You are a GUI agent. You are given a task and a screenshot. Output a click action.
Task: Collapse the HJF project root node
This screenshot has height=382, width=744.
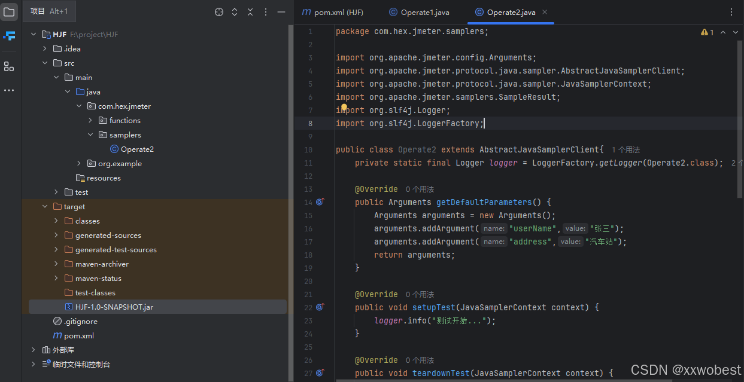(x=34, y=34)
